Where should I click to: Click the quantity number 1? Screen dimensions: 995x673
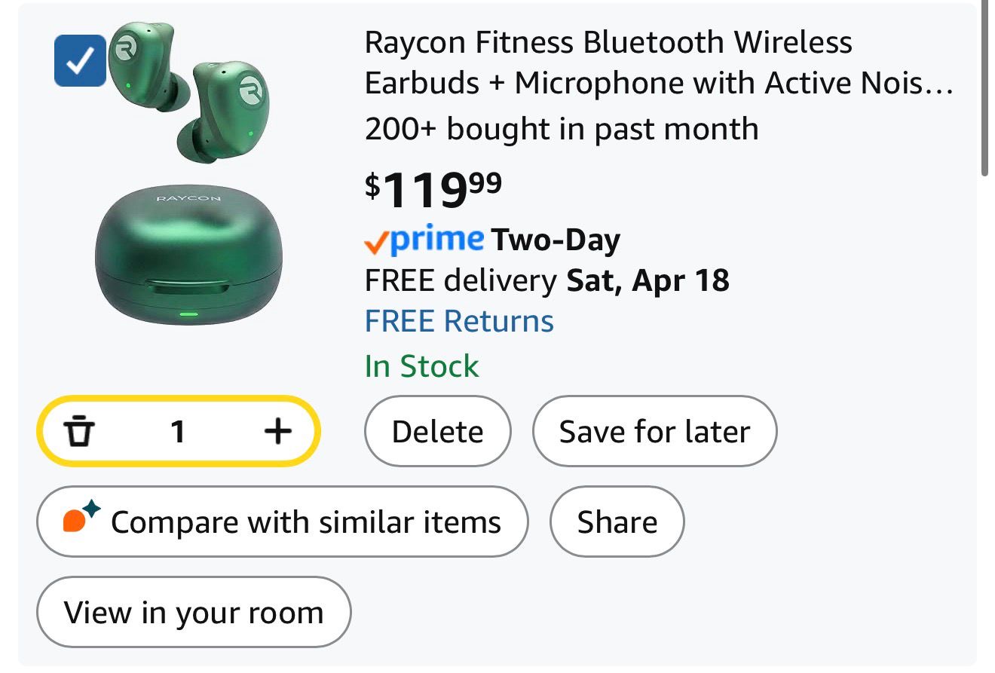point(178,432)
